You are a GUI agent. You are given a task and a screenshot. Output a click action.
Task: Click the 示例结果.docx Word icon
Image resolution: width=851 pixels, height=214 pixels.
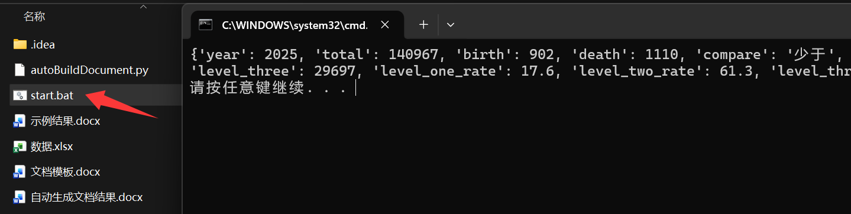[x=20, y=121]
